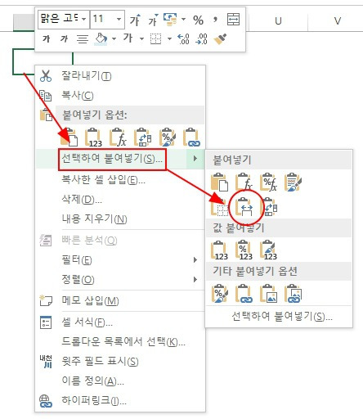Apply percent style % button
Image resolution: width=363 pixels, height=419 pixels.
[198, 20]
